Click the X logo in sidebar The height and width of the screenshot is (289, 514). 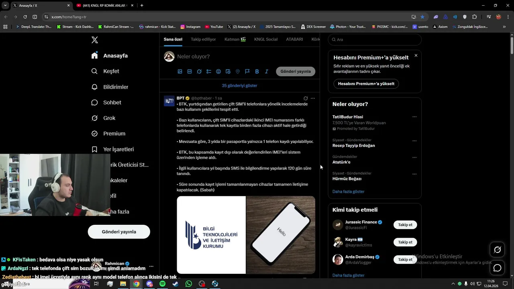[95, 40]
